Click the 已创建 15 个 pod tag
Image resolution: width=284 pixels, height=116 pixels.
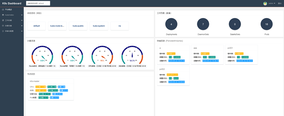point(43,98)
